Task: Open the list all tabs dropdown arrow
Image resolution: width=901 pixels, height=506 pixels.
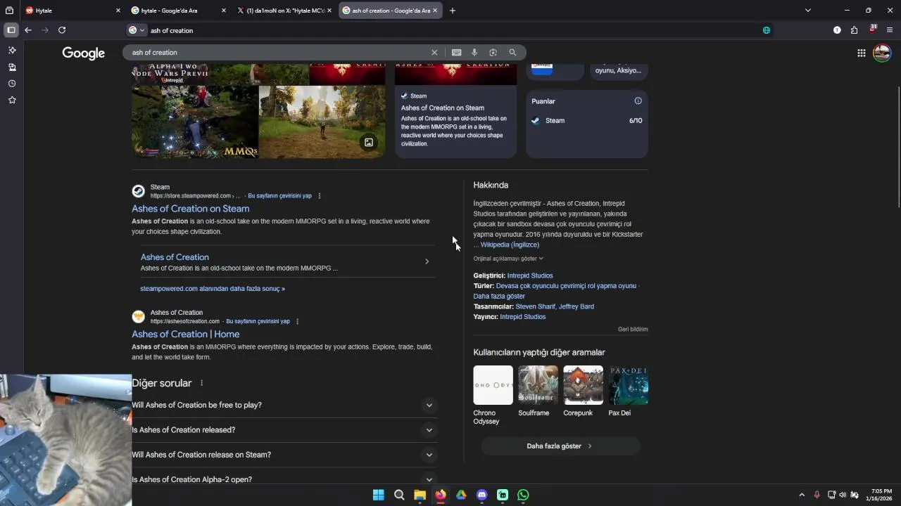Action: coord(808,11)
